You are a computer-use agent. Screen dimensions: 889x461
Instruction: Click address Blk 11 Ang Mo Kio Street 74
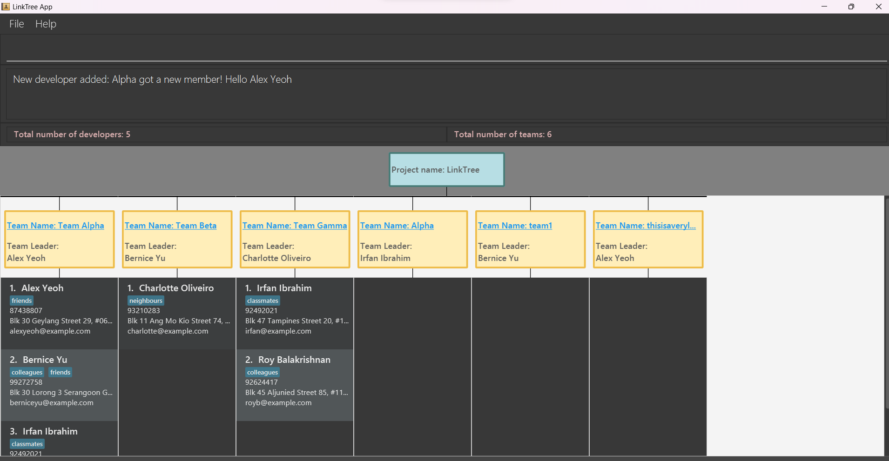tap(179, 321)
